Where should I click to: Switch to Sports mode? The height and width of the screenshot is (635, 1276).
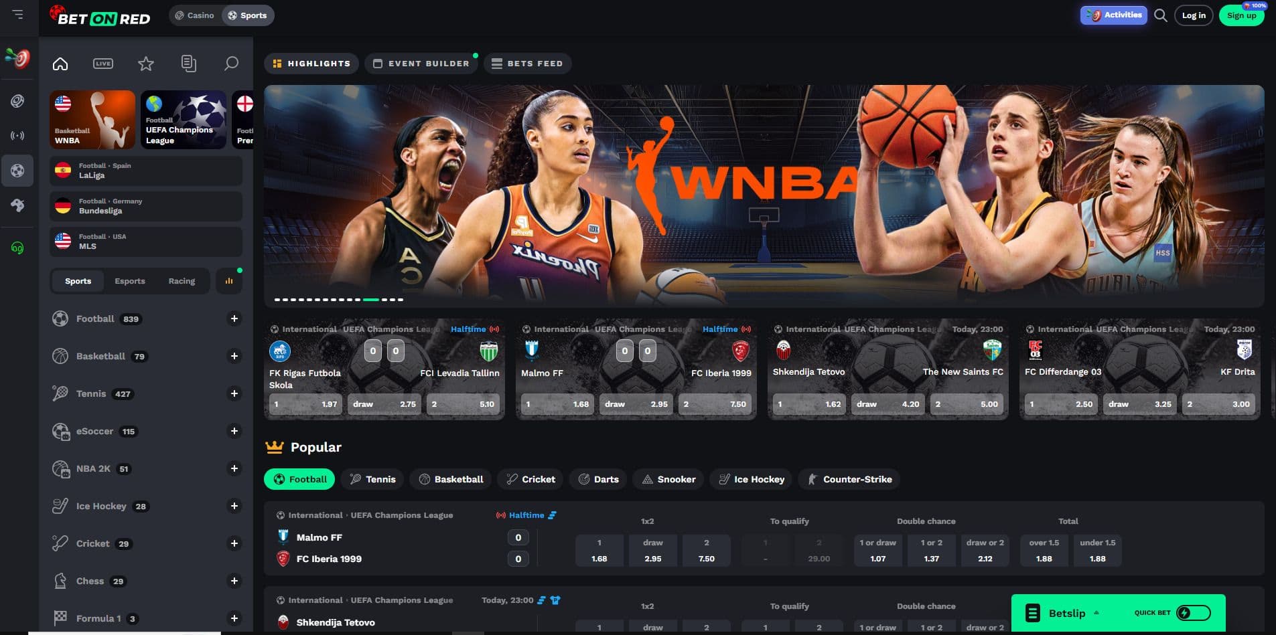tap(247, 15)
